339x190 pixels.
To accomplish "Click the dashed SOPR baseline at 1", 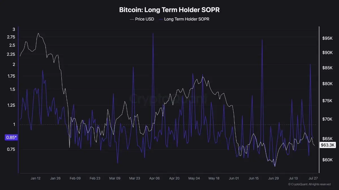I will pos(169,125).
